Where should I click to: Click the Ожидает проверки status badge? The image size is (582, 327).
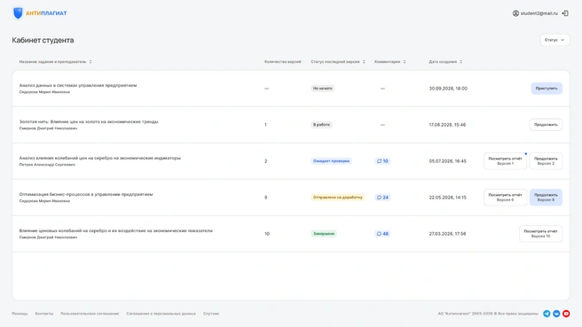tap(331, 161)
